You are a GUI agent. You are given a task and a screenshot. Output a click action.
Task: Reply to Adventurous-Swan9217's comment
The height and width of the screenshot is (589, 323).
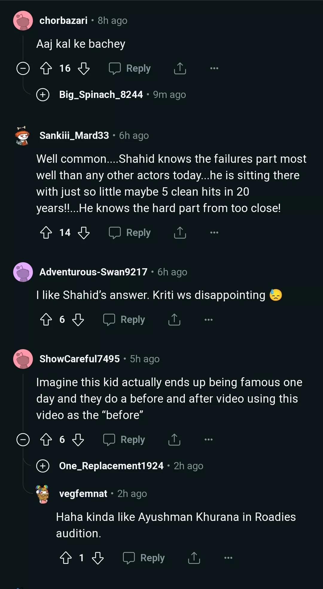click(124, 320)
